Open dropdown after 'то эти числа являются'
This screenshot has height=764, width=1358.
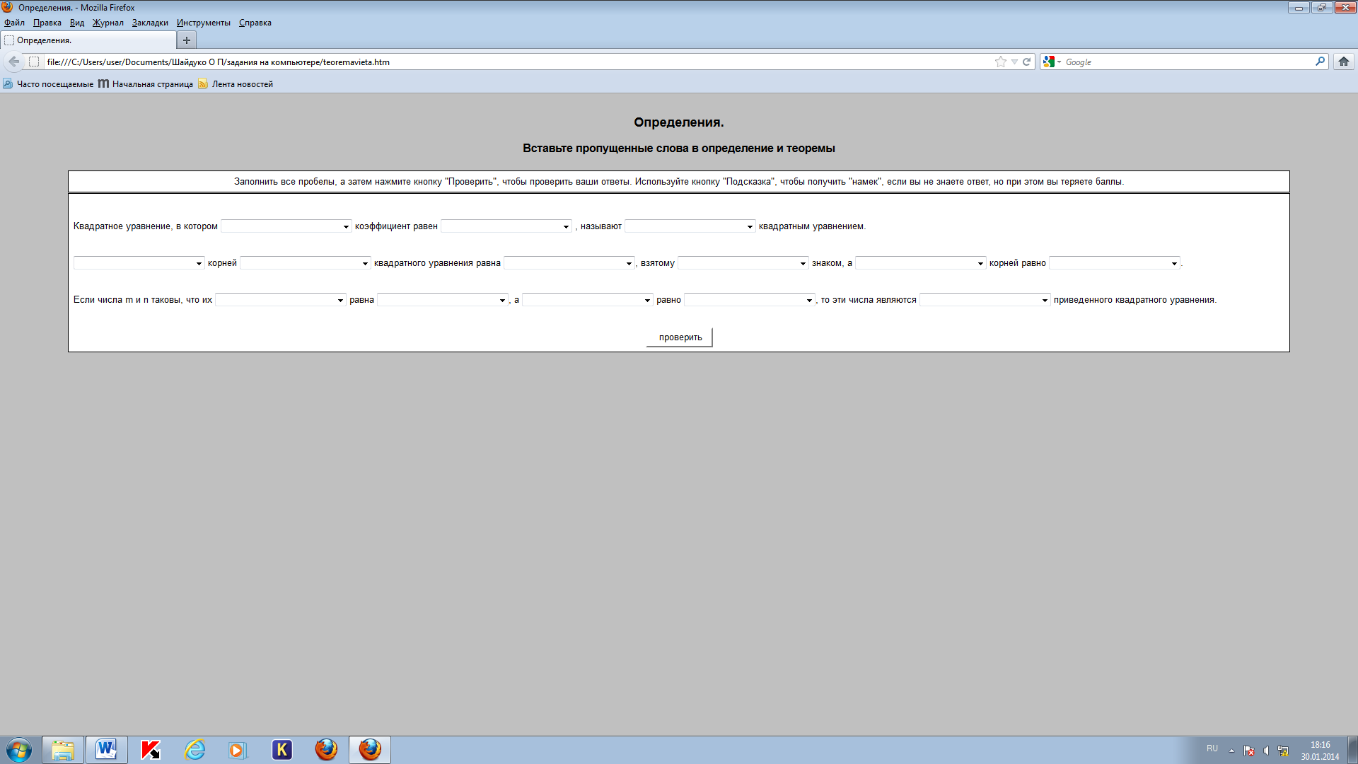point(985,300)
